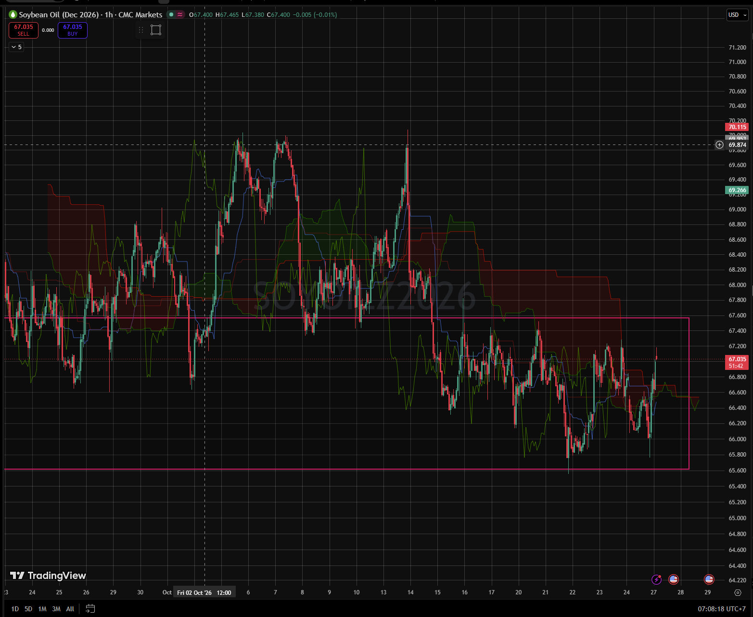This screenshot has width=753, height=617.
Task: Click the TradingView logo
Action: [x=48, y=576]
